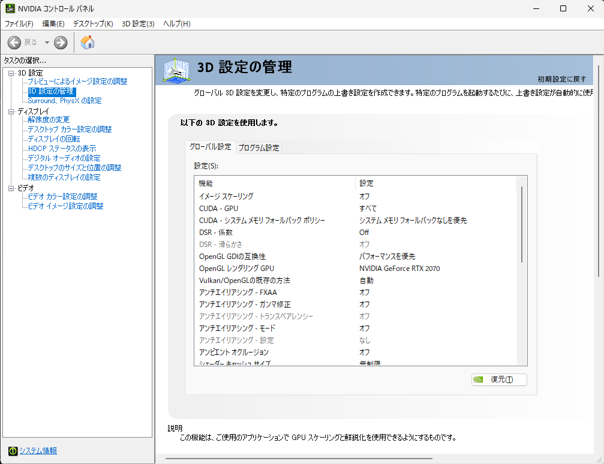Open 解像度の変更 in task tree
Image resolution: width=604 pixels, height=464 pixels.
(49, 120)
